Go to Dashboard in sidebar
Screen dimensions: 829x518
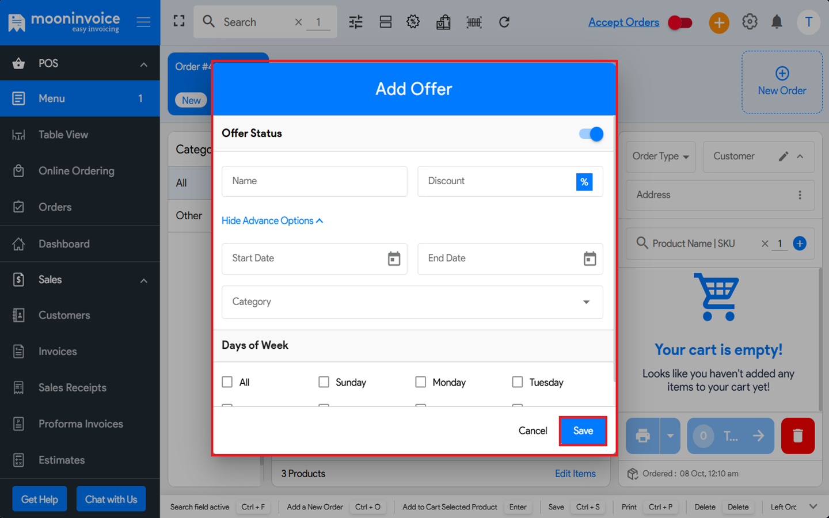(64, 244)
